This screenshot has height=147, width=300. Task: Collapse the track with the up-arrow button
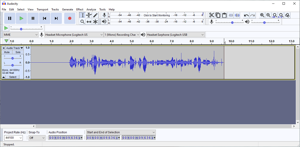click(x=3, y=77)
